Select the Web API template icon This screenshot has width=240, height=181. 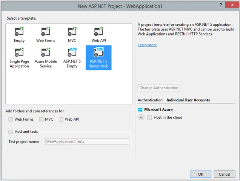[98, 32]
